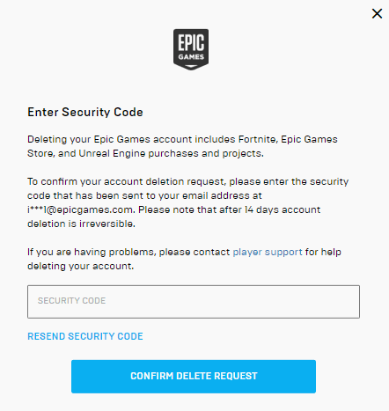Click the Enter Security Code heading
389x411 pixels.
85,112
